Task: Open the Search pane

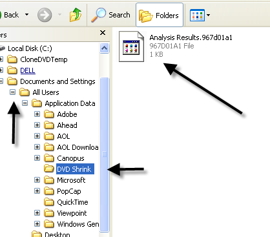Action: (110, 15)
